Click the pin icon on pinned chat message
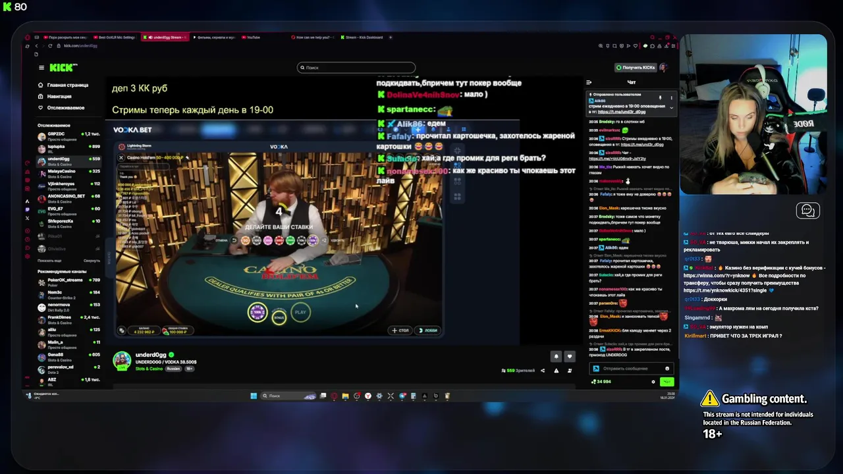The image size is (843, 474). pos(660,97)
